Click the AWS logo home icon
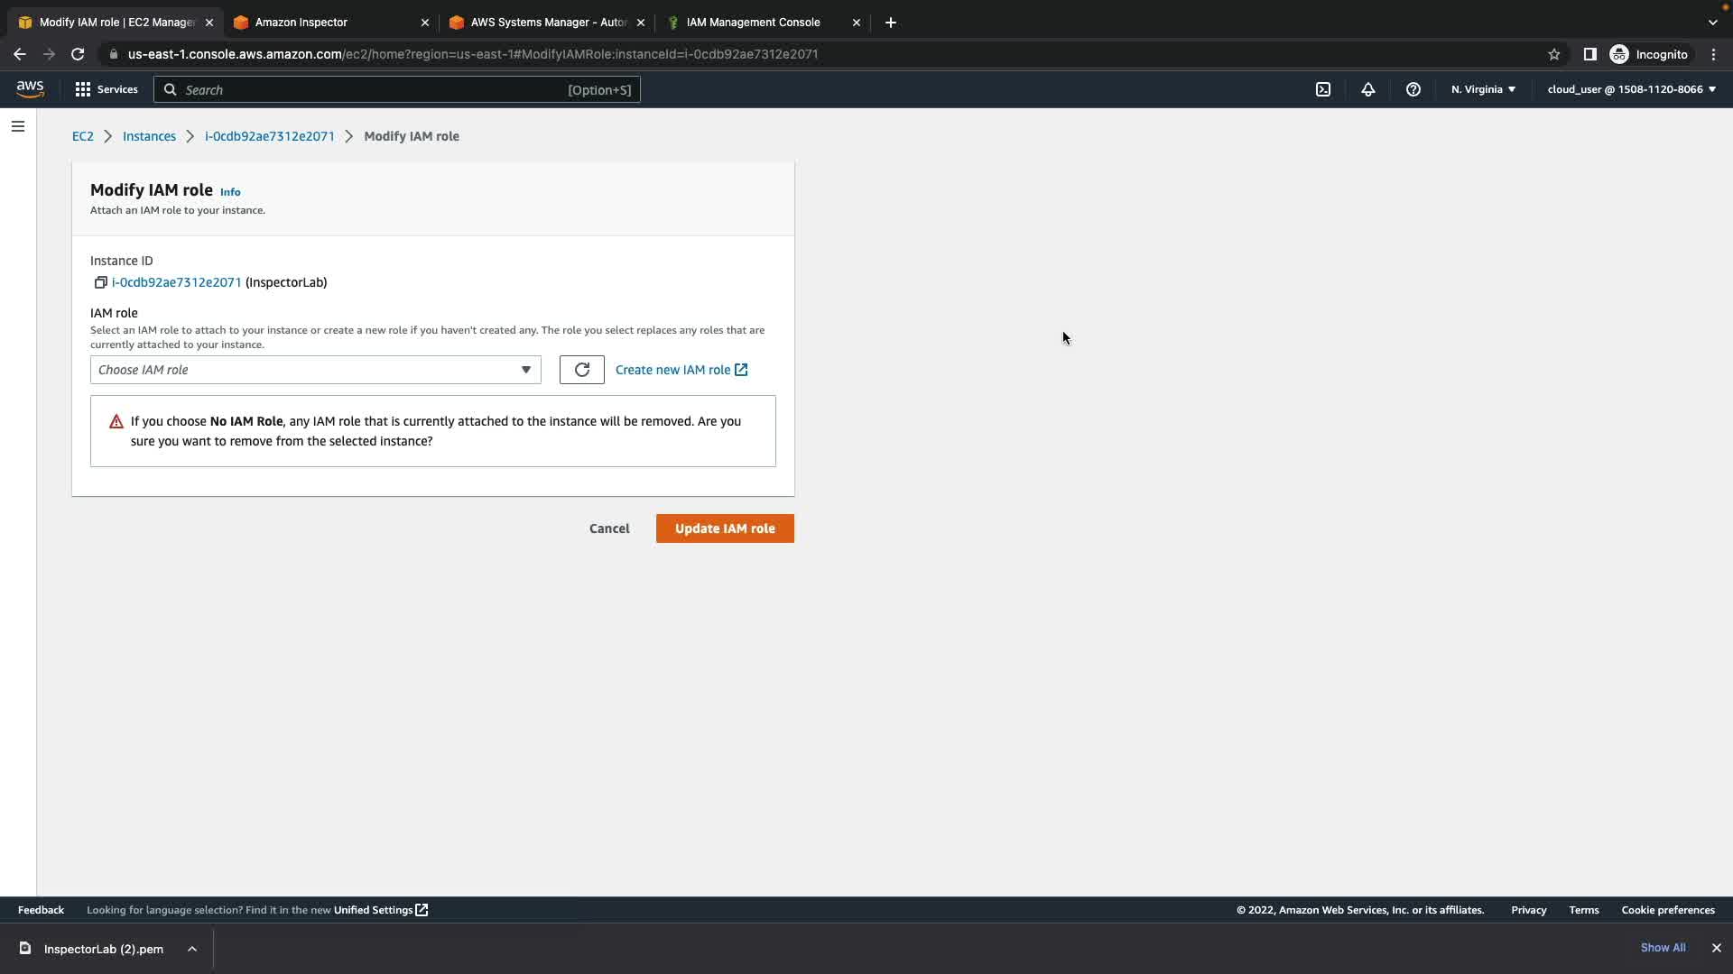The image size is (1733, 974). point(30,88)
